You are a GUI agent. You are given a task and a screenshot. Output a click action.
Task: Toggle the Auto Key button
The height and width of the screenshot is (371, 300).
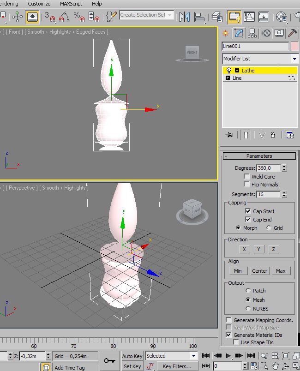[132, 356]
